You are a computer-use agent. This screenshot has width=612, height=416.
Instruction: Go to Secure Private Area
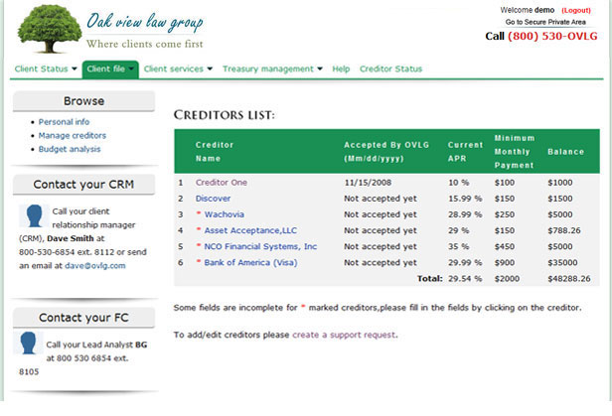pos(545,22)
